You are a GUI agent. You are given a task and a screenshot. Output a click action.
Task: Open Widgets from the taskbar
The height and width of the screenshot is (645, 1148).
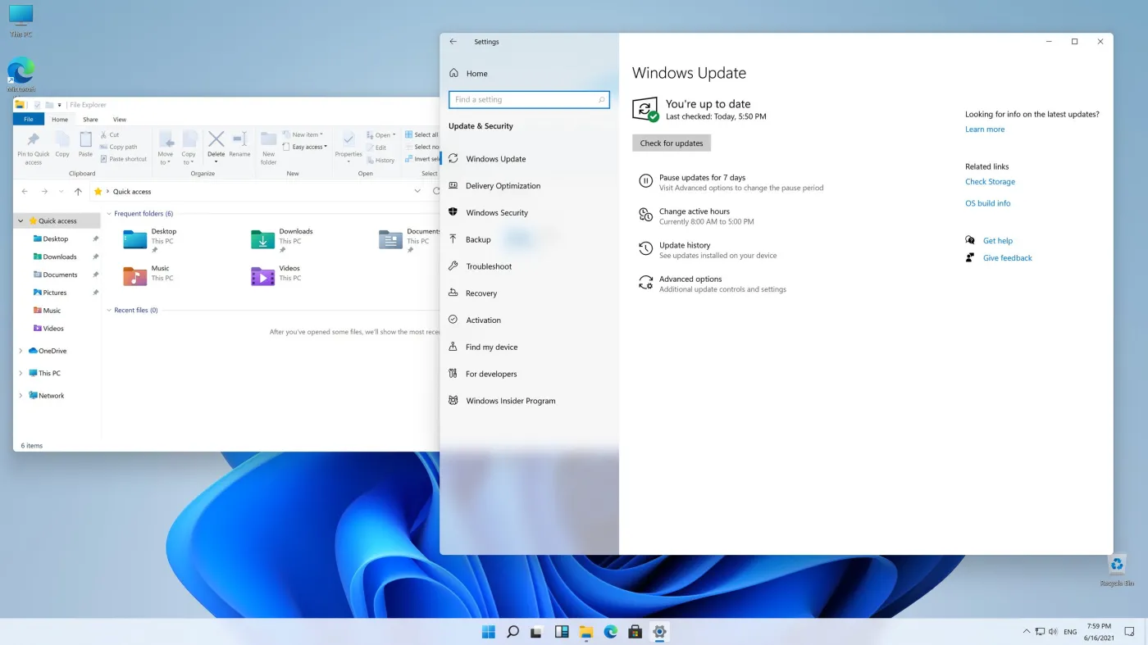click(562, 632)
